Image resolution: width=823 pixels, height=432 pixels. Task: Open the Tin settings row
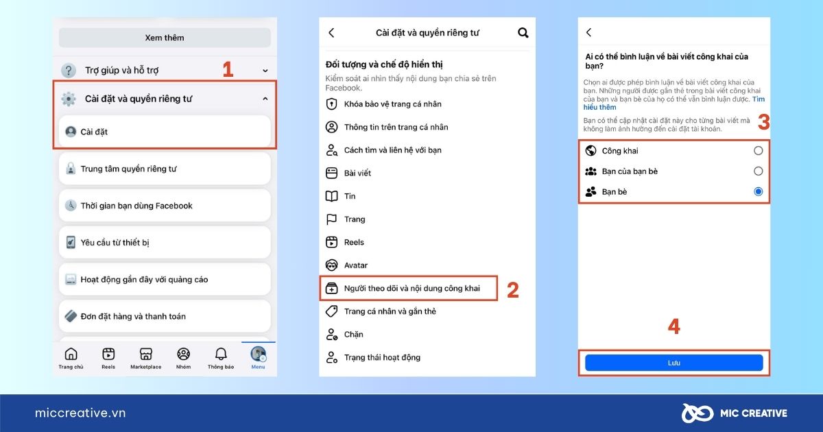point(426,196)
